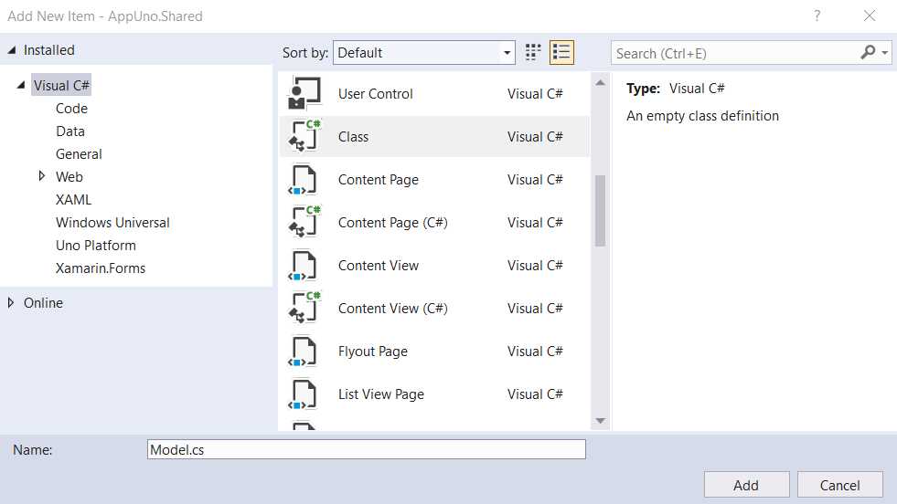Click the List View Page icon
The width and height of the screenshot is (897, 504).
[304, 394]
